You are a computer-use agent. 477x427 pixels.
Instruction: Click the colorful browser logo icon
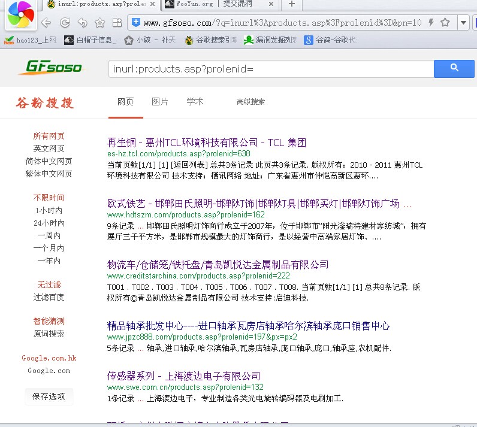point(21,14)
